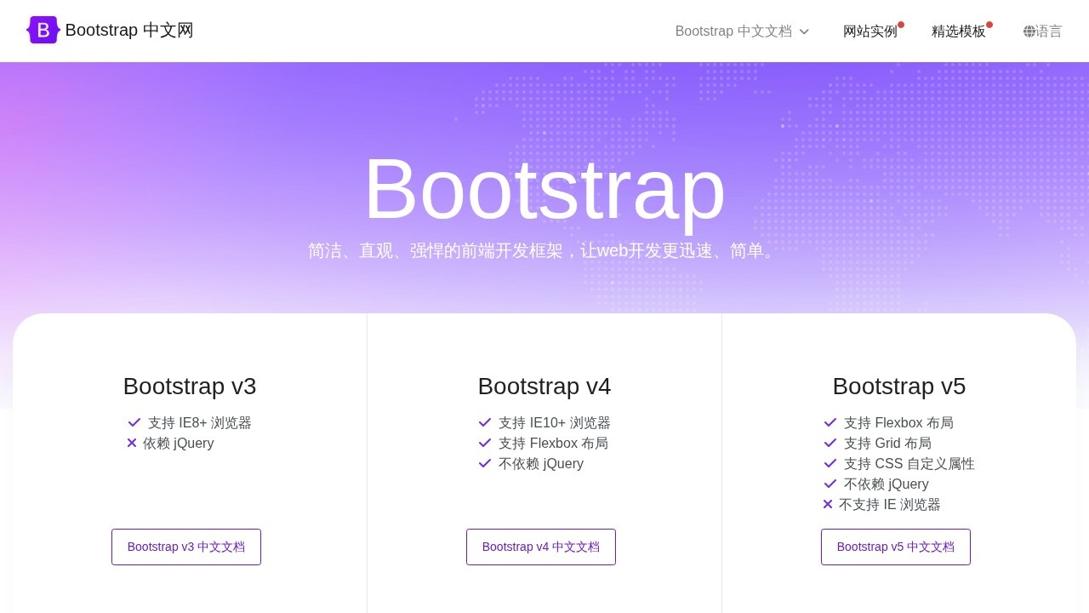This screenshot has height=613, width=1089.
Task: Select the 网站实例 menu item
Action: (870, 31)
